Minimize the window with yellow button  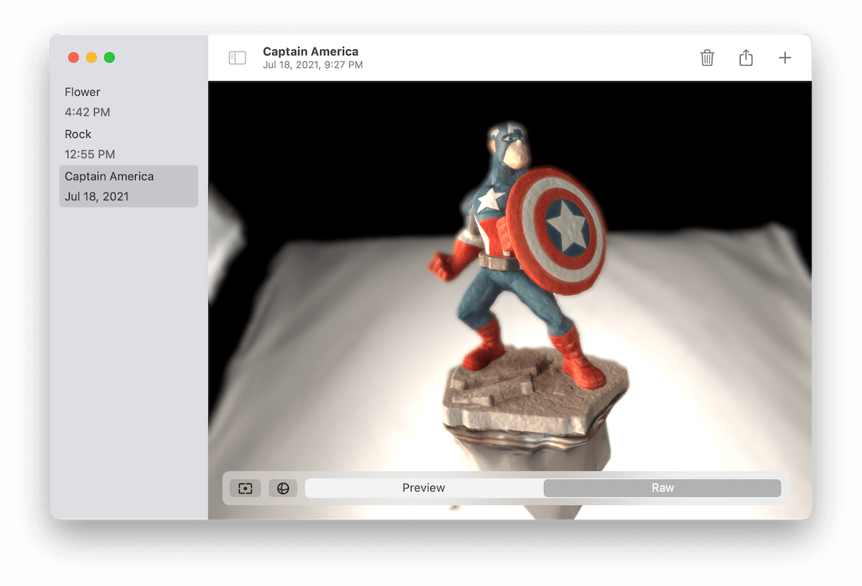tap(91, 57)
